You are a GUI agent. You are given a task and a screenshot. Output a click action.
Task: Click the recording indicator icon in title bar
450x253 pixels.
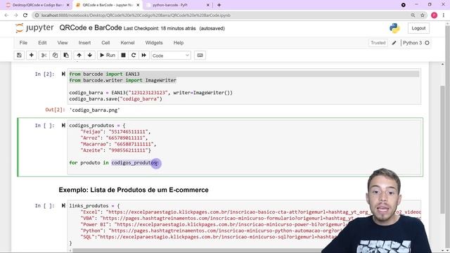(x=403, y=5)
